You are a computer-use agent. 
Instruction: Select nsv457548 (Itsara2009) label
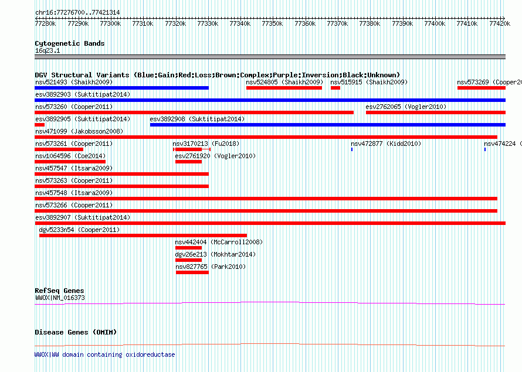click(x=74, y=193)
